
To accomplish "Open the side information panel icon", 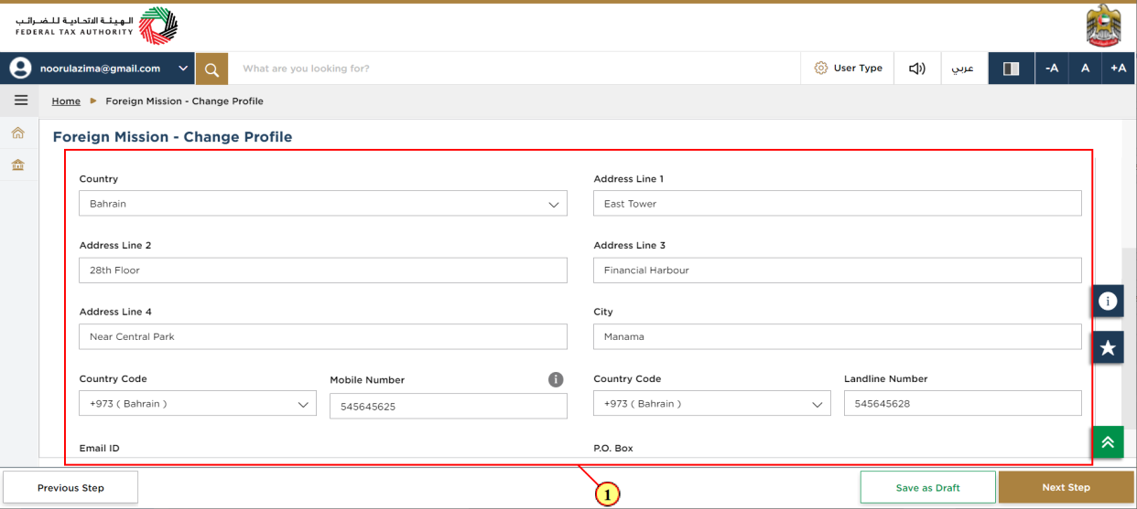I will (1108, 301).
